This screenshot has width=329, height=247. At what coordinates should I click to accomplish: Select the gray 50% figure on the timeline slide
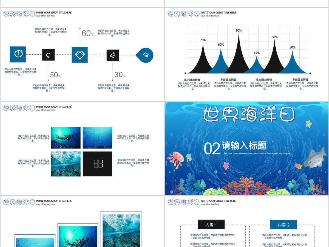click(x=55, y=75)
